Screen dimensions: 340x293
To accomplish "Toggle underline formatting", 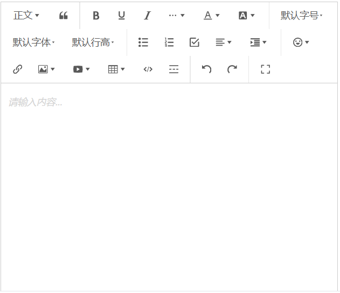I will [122, 16].
